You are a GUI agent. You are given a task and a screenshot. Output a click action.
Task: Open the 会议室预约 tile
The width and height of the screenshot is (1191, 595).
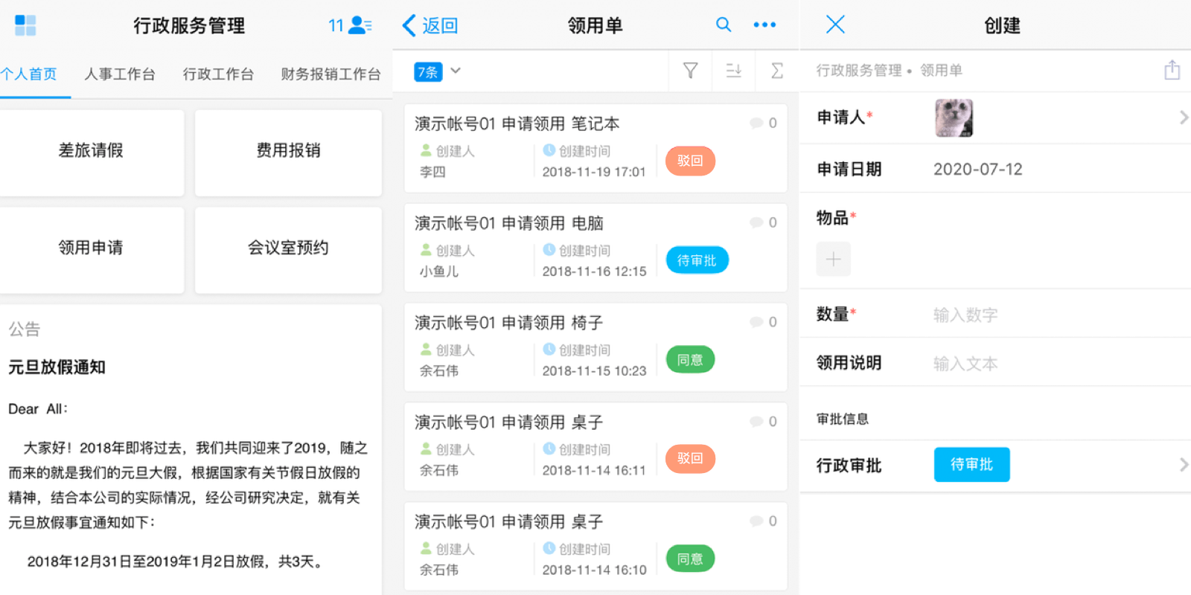click(288, 248)
